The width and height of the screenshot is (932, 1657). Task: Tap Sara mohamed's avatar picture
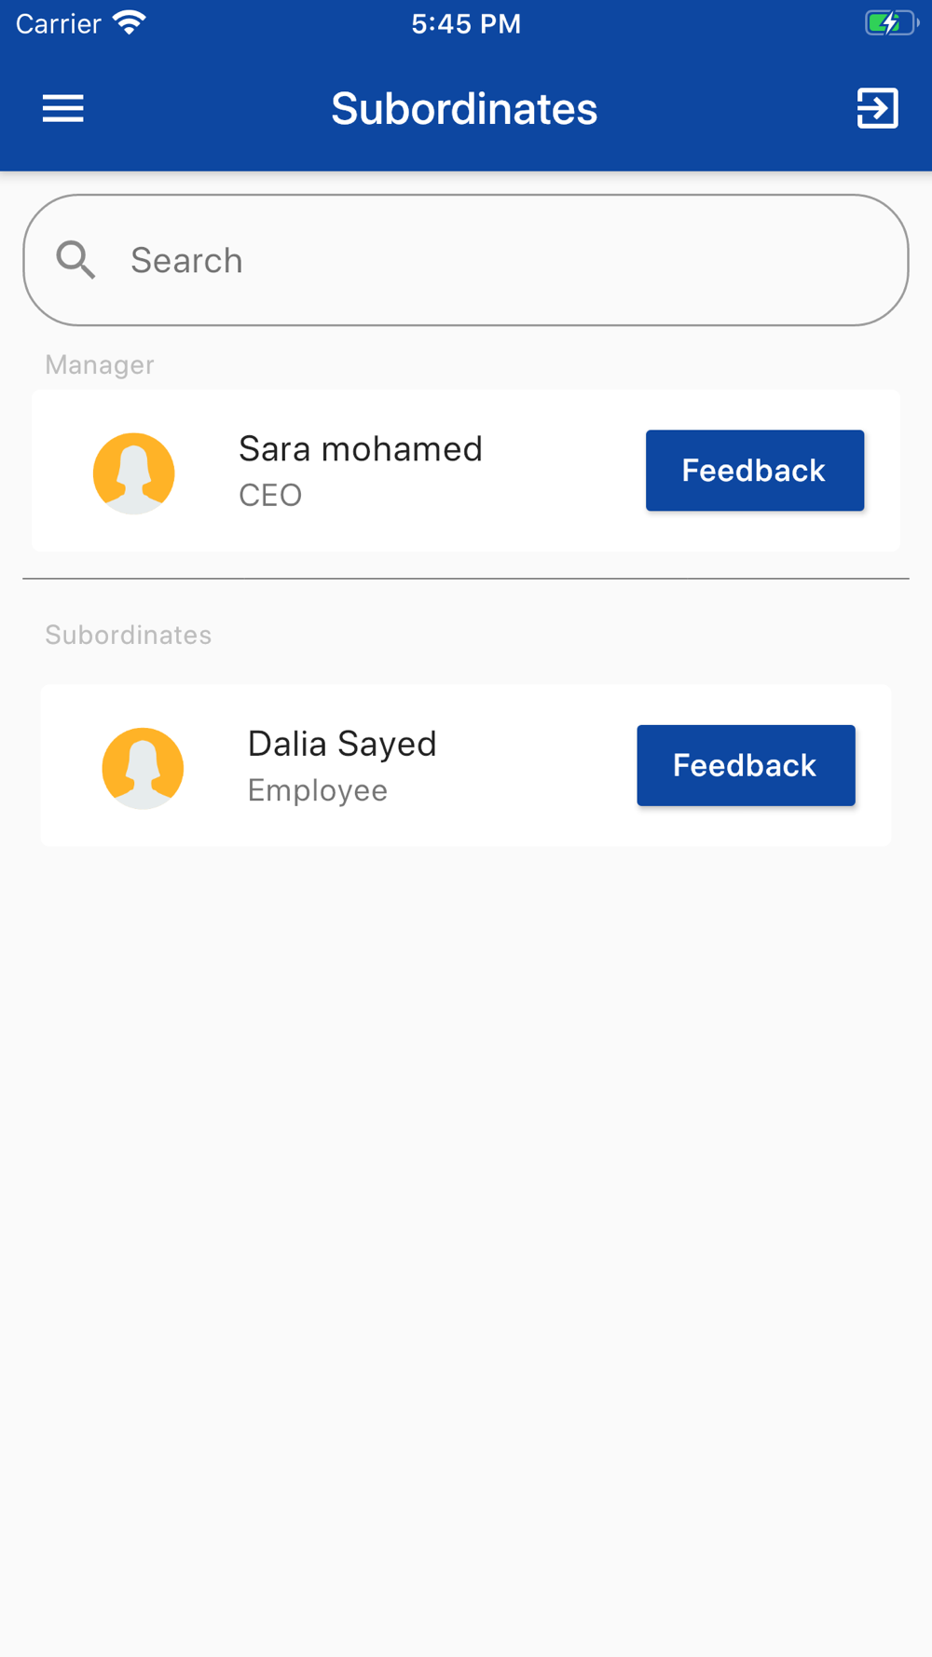(134, 473)
